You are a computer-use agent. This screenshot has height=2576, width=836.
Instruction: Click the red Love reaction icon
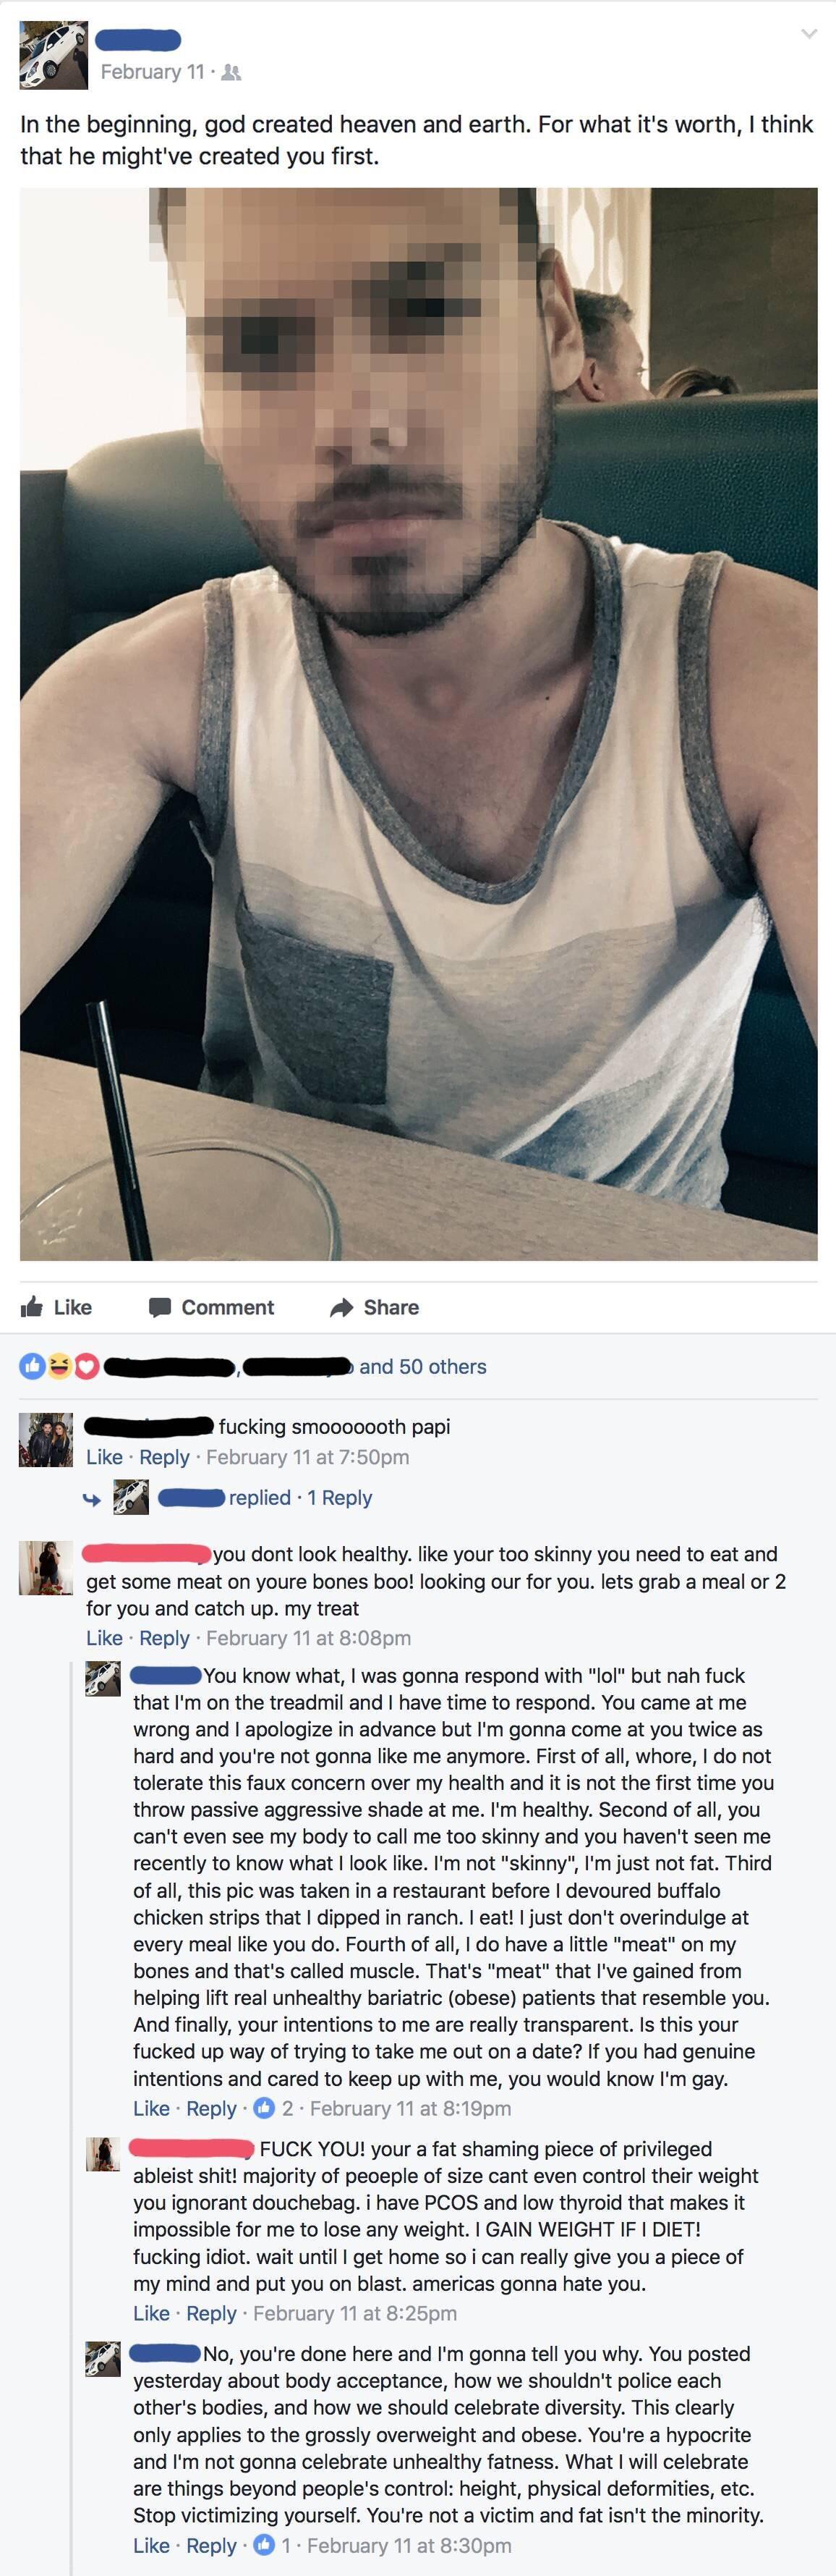pyautogui.click(x=86, y=1366)
